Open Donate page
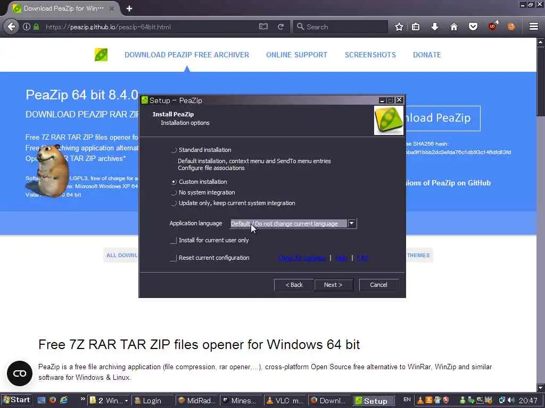This screenshot has height=408, width=545. click(427, 55)
